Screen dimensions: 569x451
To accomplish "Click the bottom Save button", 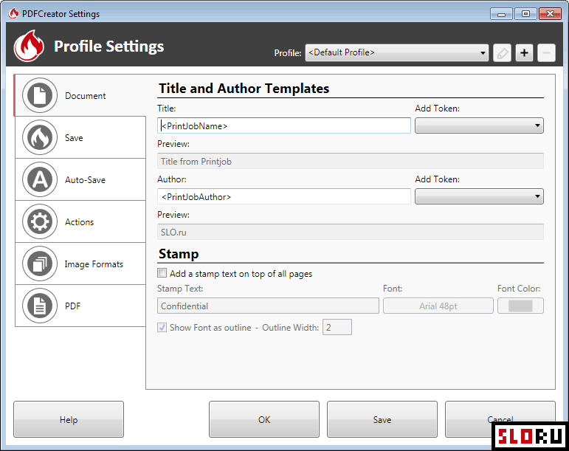I will (382, 419).
